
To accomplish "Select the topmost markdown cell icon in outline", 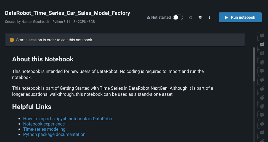I will click(262, 35).
